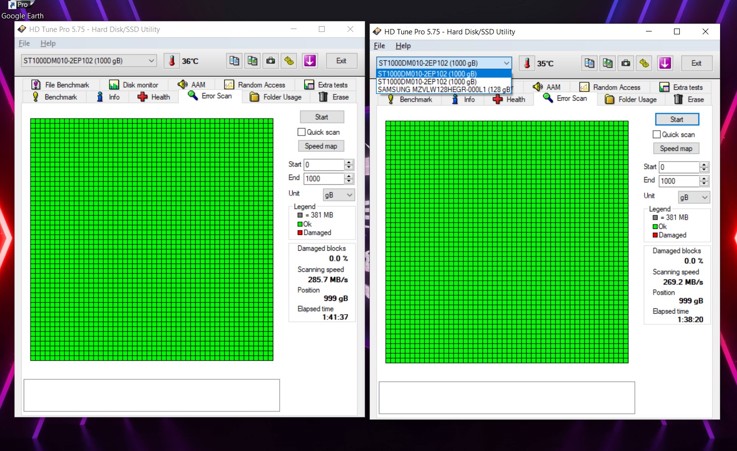Viewport: 737px width, 451px height.
Task: Expand Unit gB dropdown in right window
Action: point(694,197)
